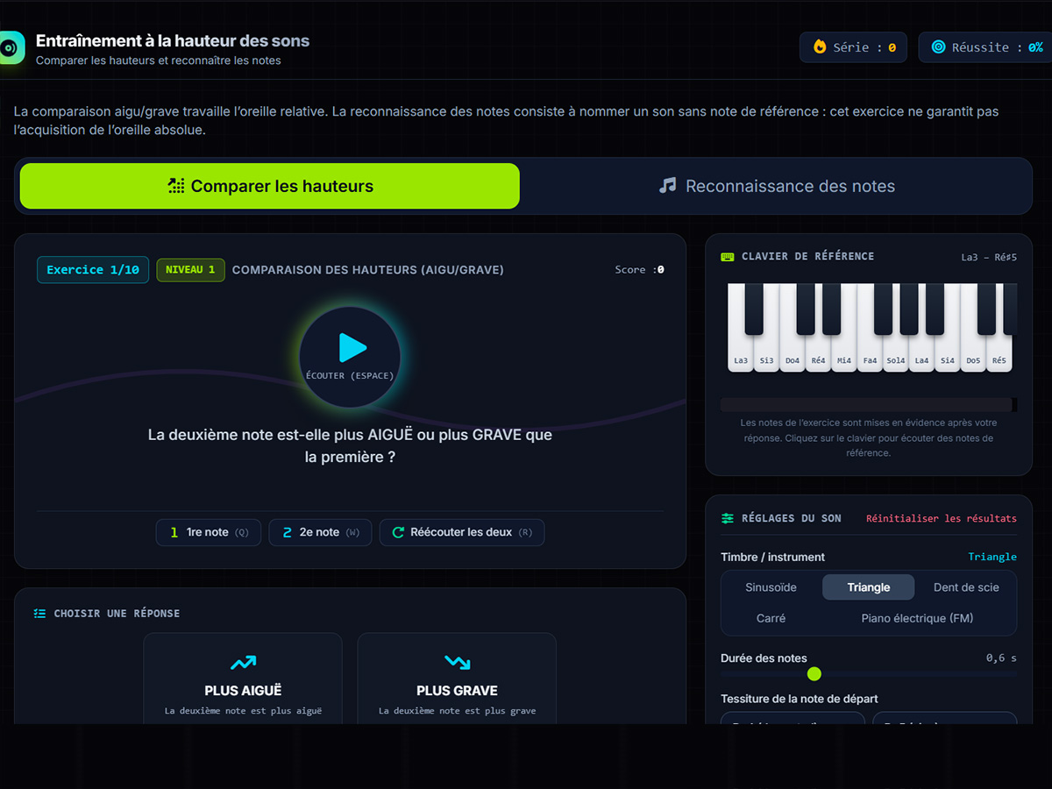Click the rising arrow icon above Plus aiguë
This screenshot has height=789, width=1052.
pos(243,663)
